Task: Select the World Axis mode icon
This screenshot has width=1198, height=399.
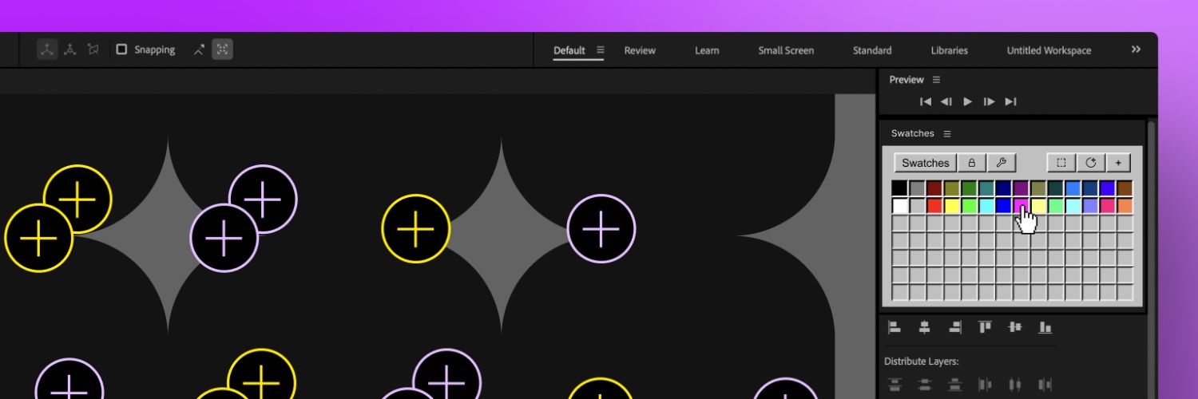Action: 70,49
